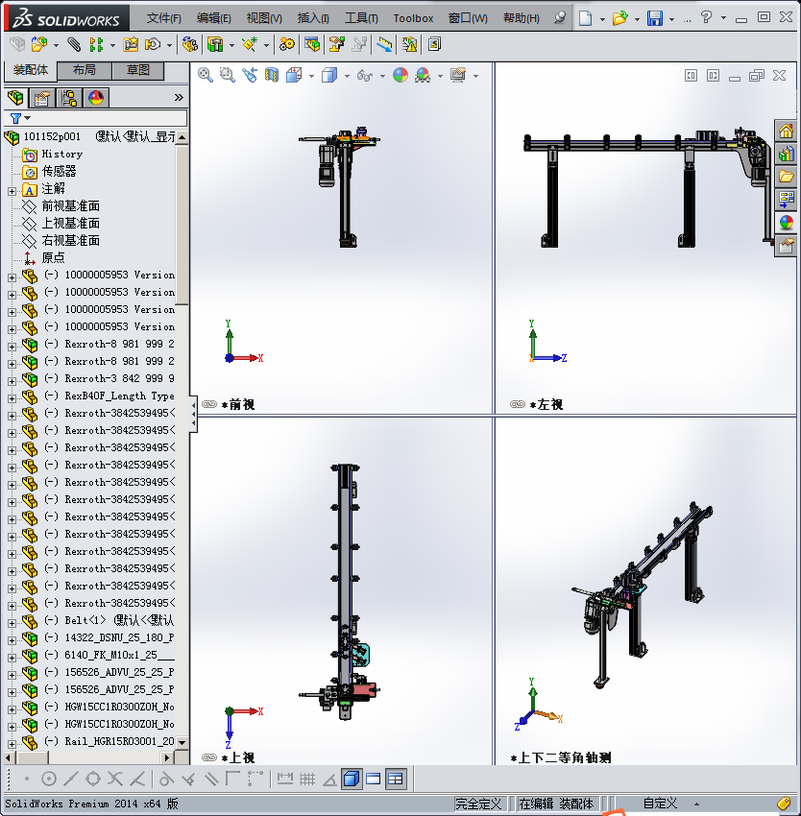Open the Insert Components dropdown arrow

pyautogui.click(x=56, y=45)
